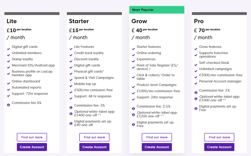Click info icon beside Commission fee: 2.5%
This screenshot has height=156, width=251.
point(134,108)
